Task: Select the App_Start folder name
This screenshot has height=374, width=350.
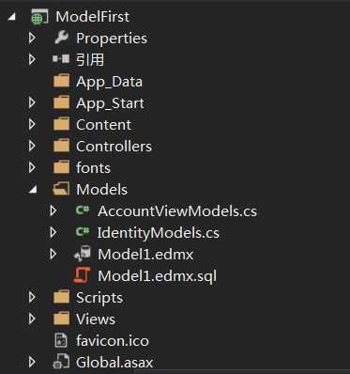Action: click(x=110, y=103)
